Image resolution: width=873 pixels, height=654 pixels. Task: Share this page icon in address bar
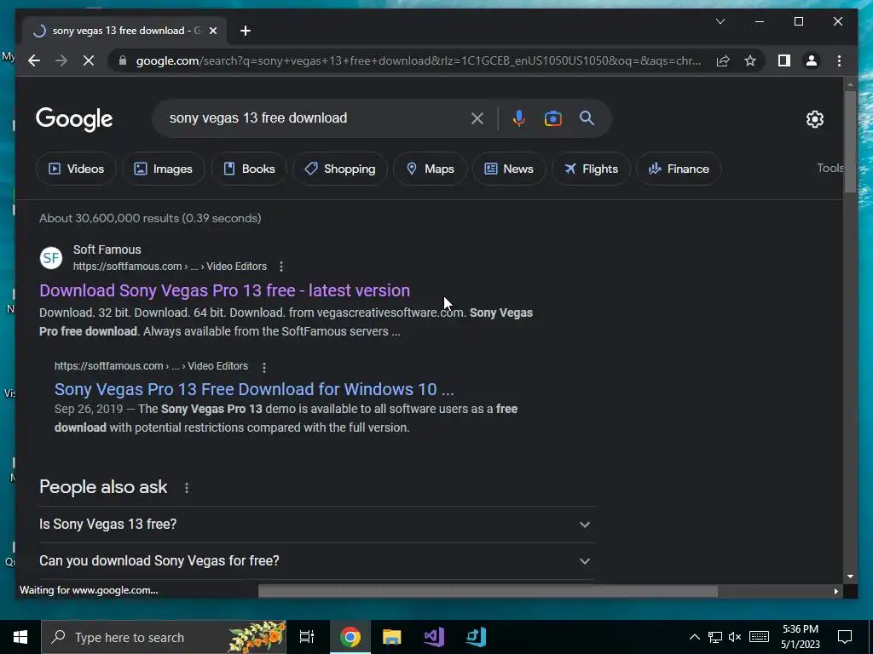coord(723,60)
